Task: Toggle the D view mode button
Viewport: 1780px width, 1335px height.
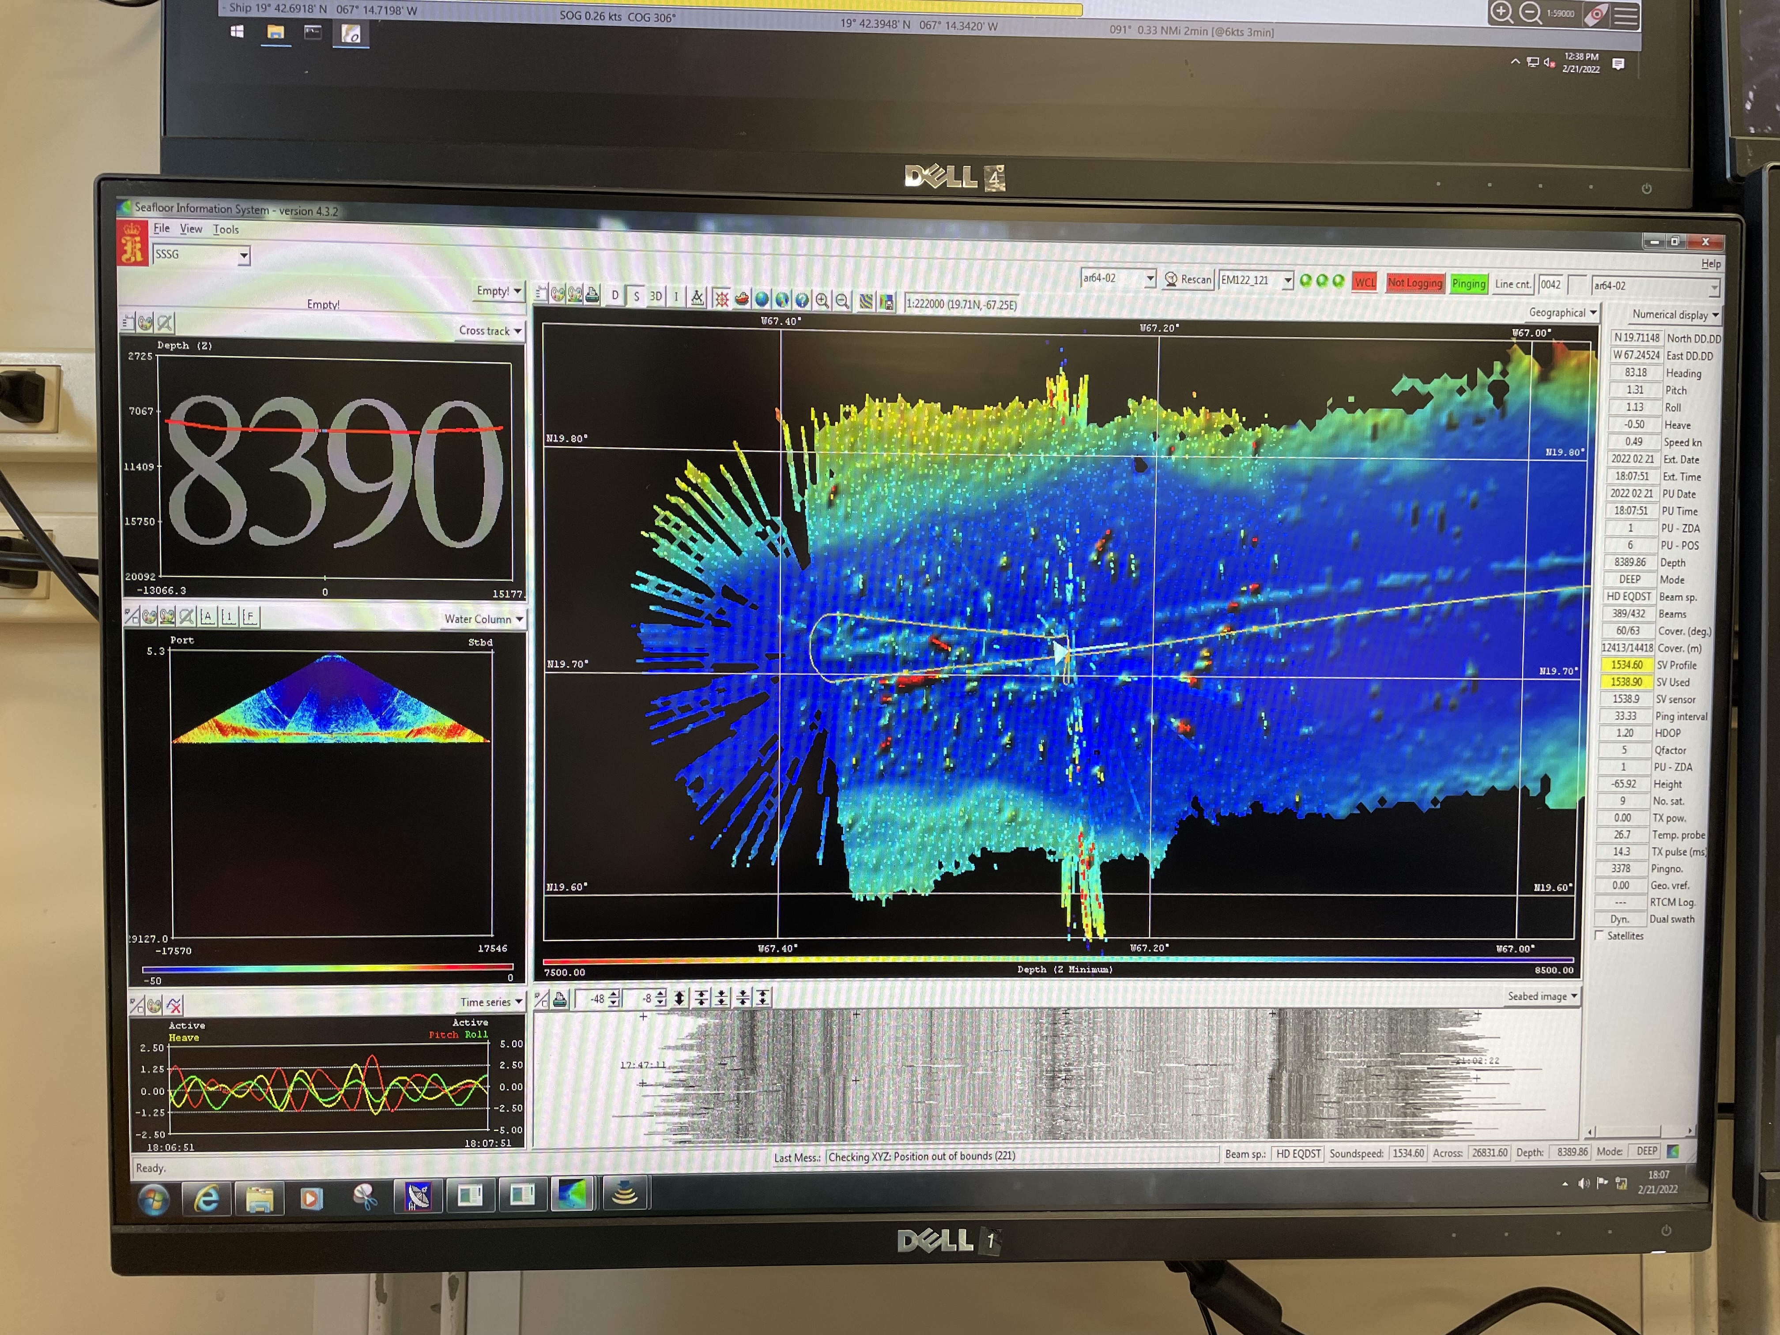Action: pos(615,295)
